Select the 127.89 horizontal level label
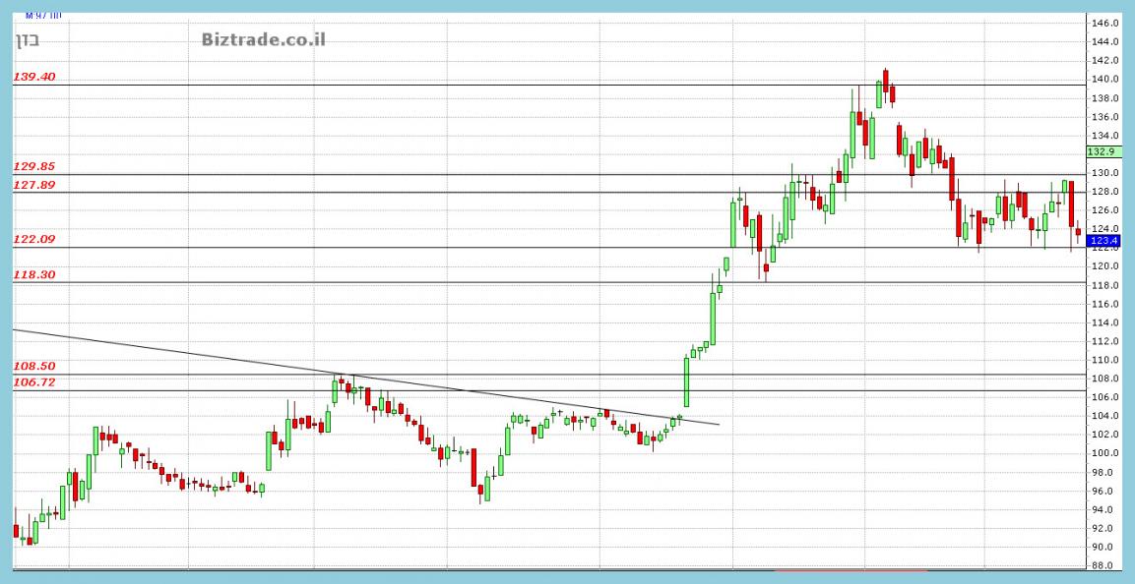 [34, 184]
